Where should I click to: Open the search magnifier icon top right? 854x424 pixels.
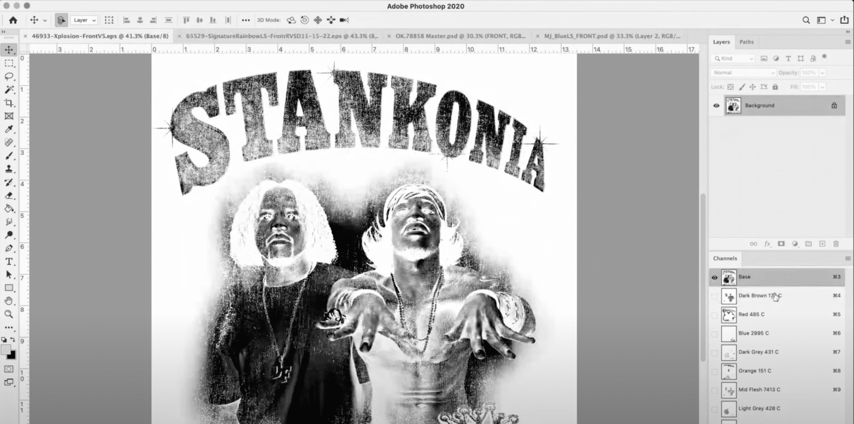click(806, 20)
